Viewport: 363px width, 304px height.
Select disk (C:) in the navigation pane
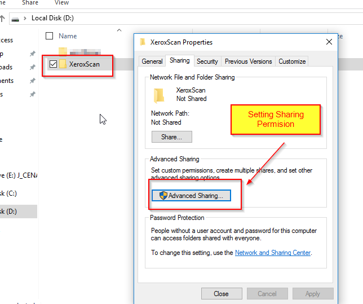coord(8,193)
